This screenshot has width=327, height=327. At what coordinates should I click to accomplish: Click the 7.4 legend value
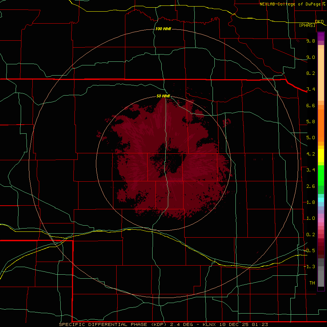coord(311,89)
